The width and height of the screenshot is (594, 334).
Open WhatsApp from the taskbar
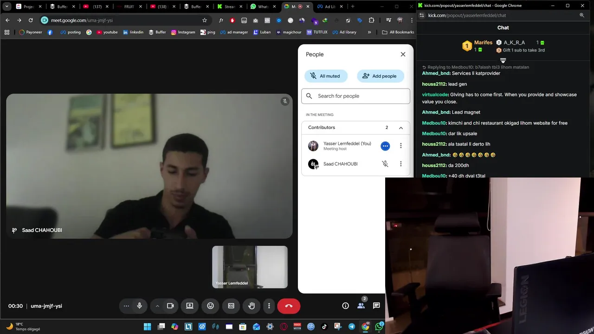[x=379, y=327]
